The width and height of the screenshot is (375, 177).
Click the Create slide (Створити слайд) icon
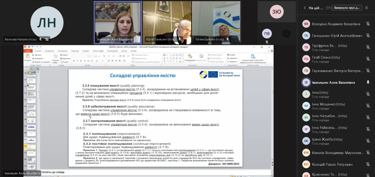[x=55, y=57]
